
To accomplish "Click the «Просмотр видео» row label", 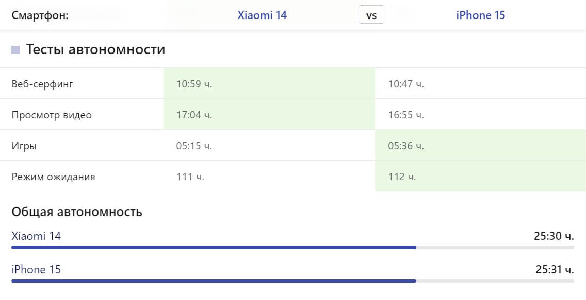I will [x=52, y=115].
